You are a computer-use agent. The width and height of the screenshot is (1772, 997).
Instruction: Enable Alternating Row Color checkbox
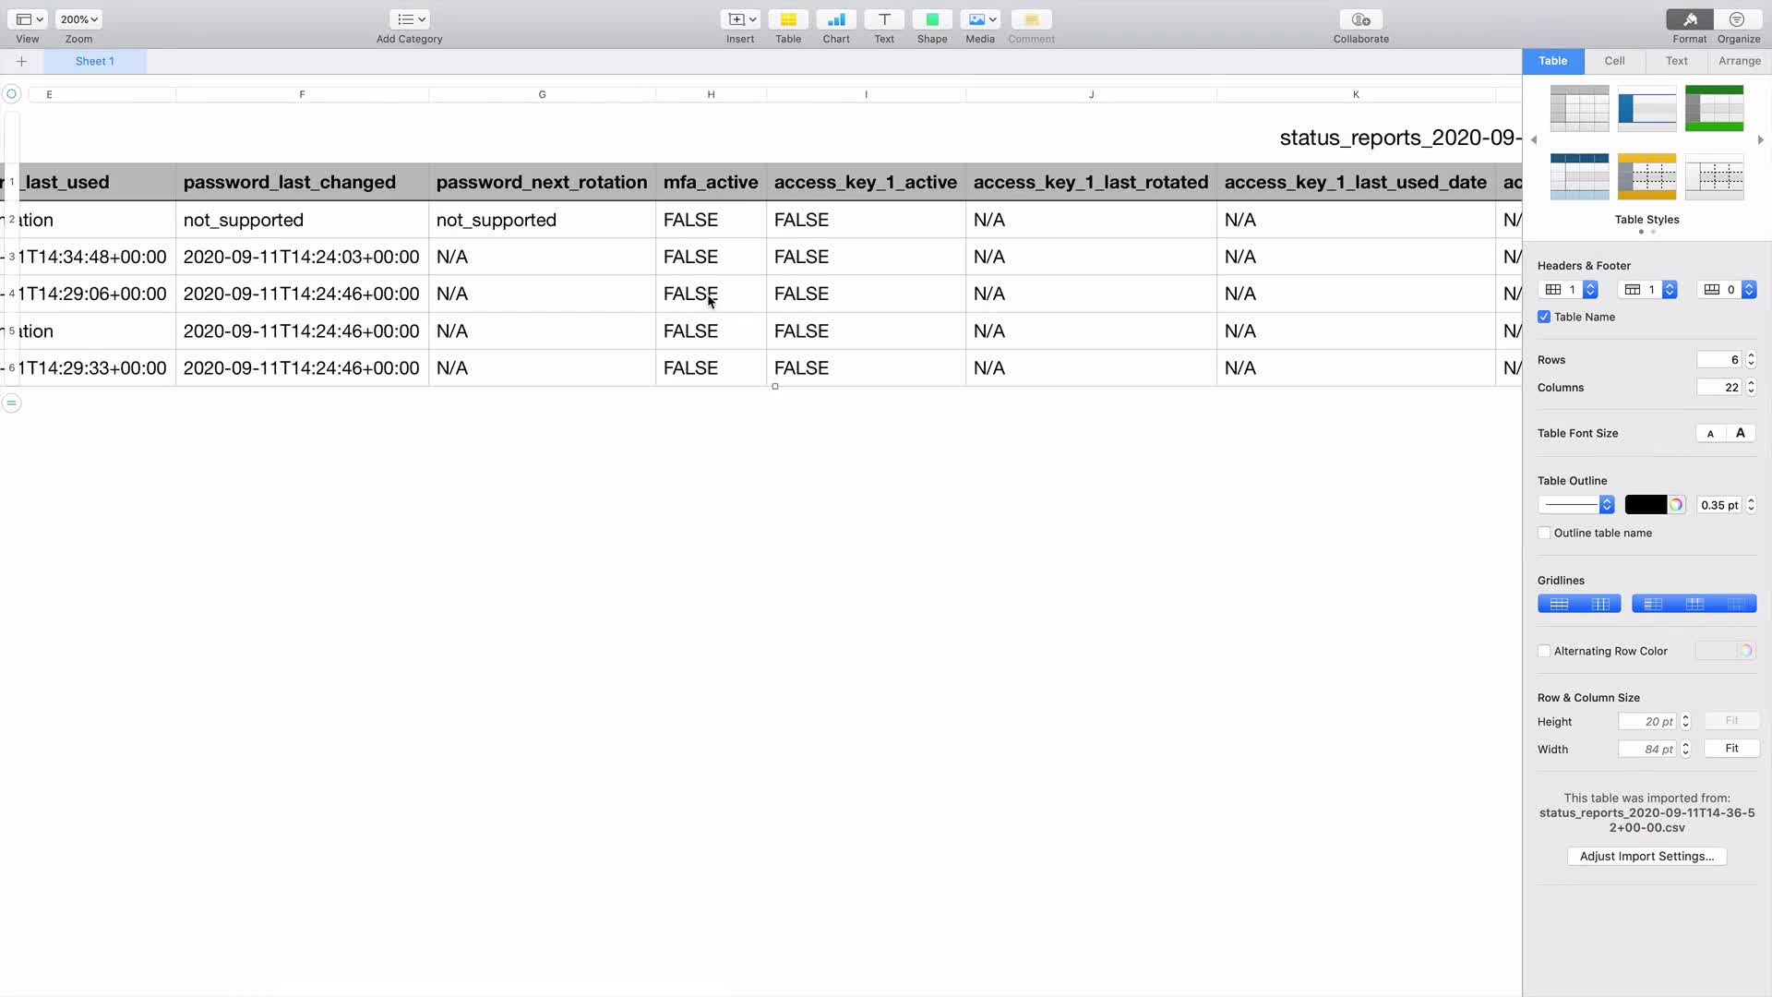click(1544, 651)
